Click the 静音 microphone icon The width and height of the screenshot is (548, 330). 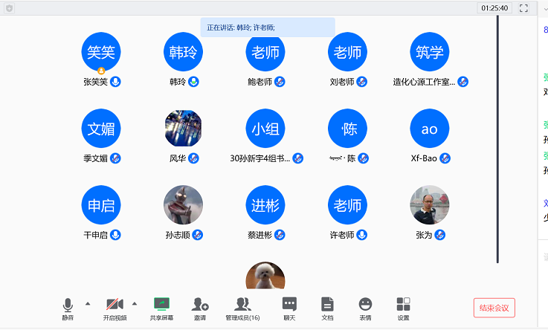pyautogui.click(x=68, y=304)
